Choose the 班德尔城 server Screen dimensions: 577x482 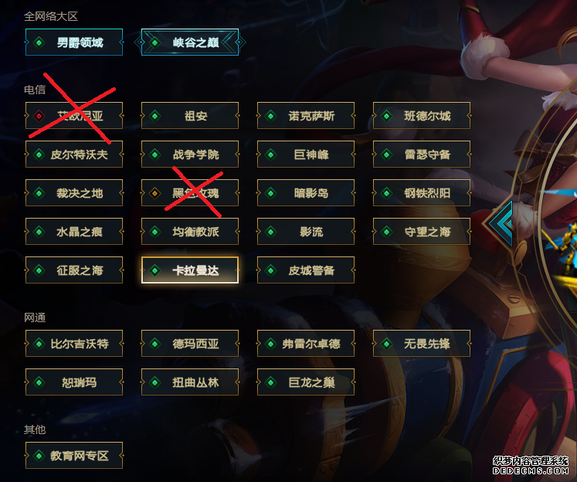point(422,116)
